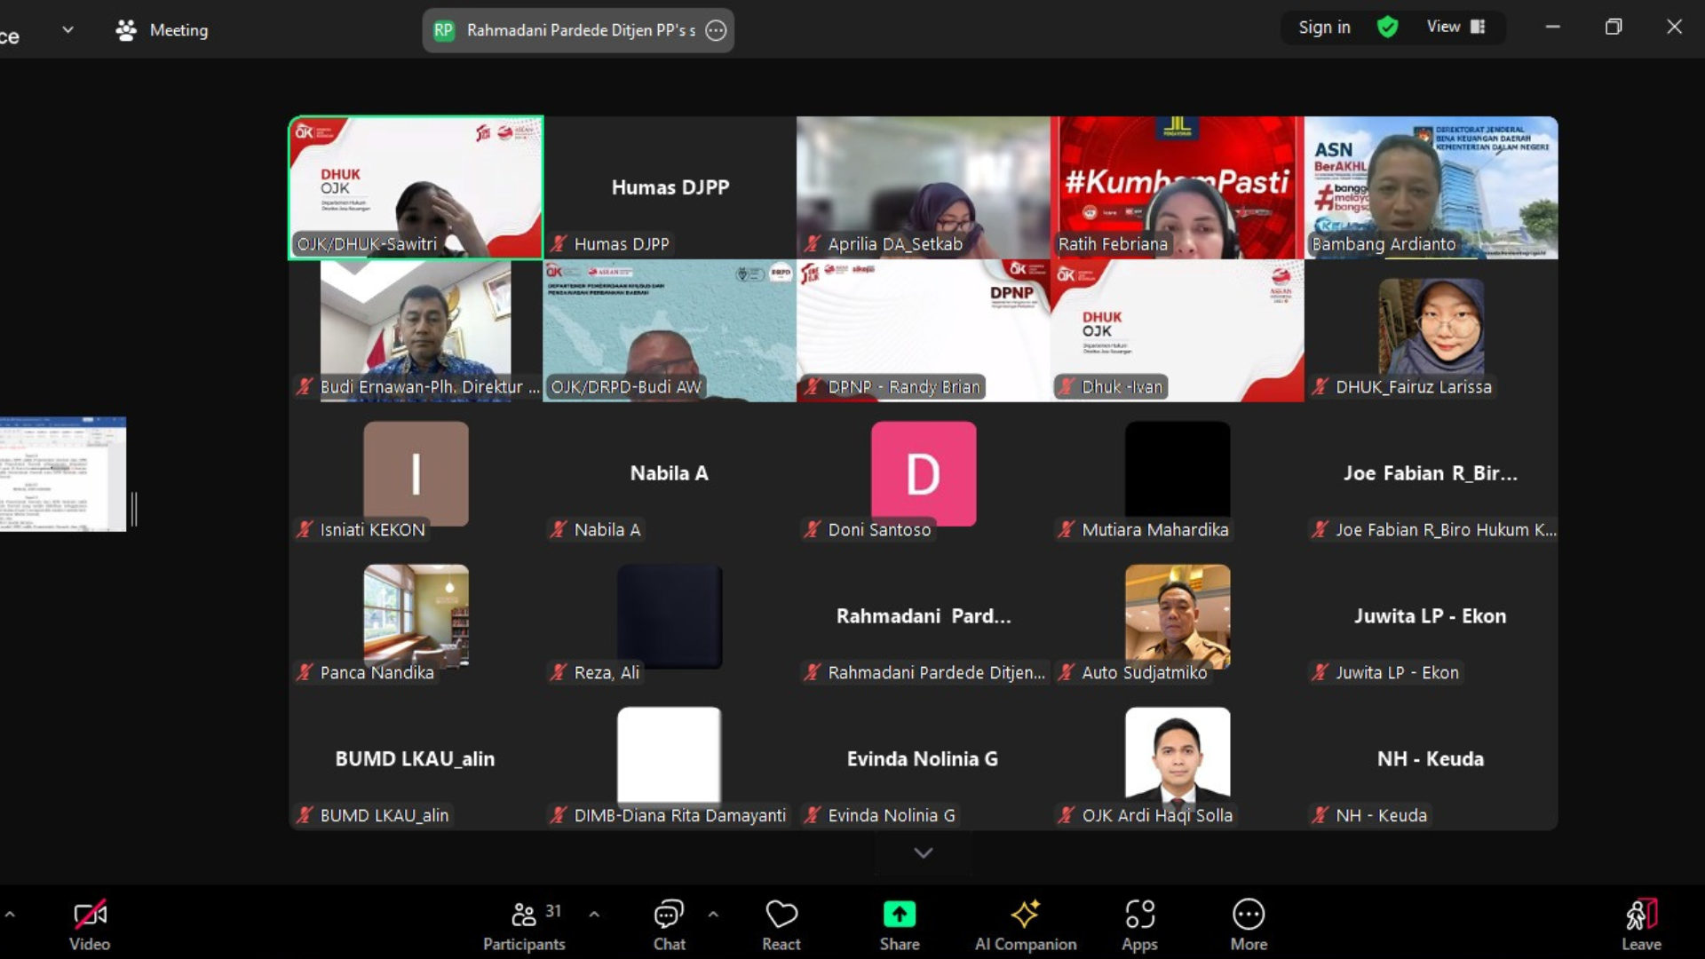
Task: Select OJK/DRPD-Budi AW video tile
Action: (670, 330)
